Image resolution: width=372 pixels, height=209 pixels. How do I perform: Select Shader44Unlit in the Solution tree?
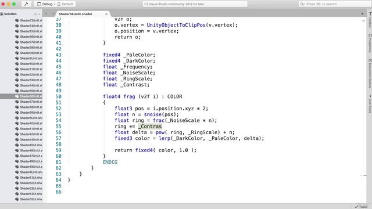31,139
